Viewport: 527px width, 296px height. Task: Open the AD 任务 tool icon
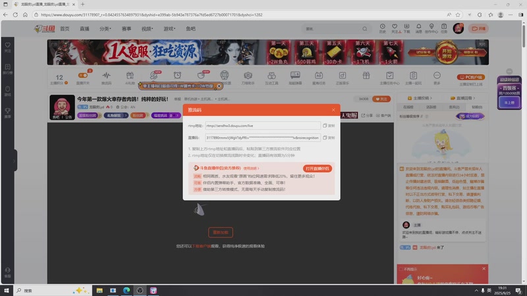point(319,78)
